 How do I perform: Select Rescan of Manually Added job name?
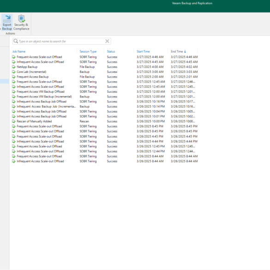coord(34,121)
